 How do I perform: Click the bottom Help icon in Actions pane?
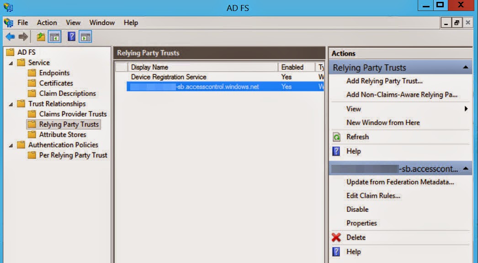[x=336, y=252]
